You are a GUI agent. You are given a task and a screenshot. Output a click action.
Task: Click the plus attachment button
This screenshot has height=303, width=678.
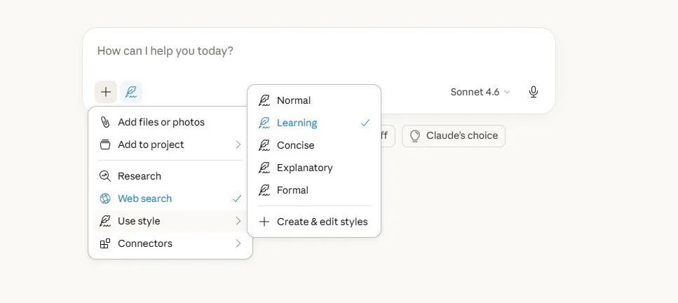point(106,92)
